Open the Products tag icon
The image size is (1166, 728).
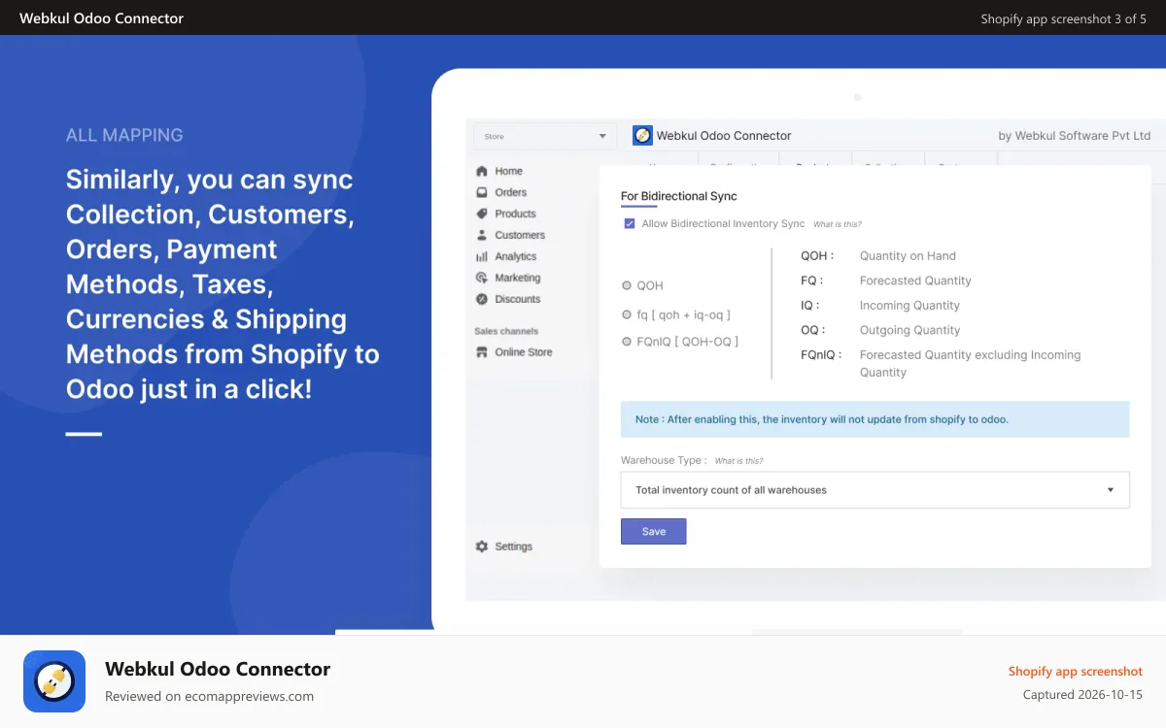481,214
